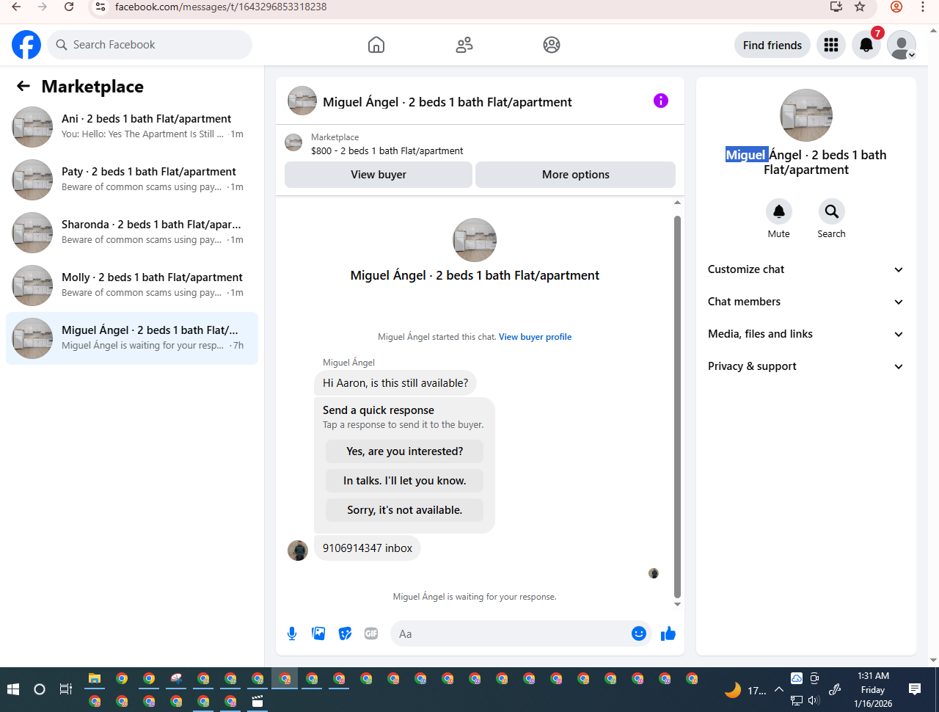The width and height of the screenshot is (939, 712).
Task: Open the Facebook home logo
Action: [x=26, y=45]
